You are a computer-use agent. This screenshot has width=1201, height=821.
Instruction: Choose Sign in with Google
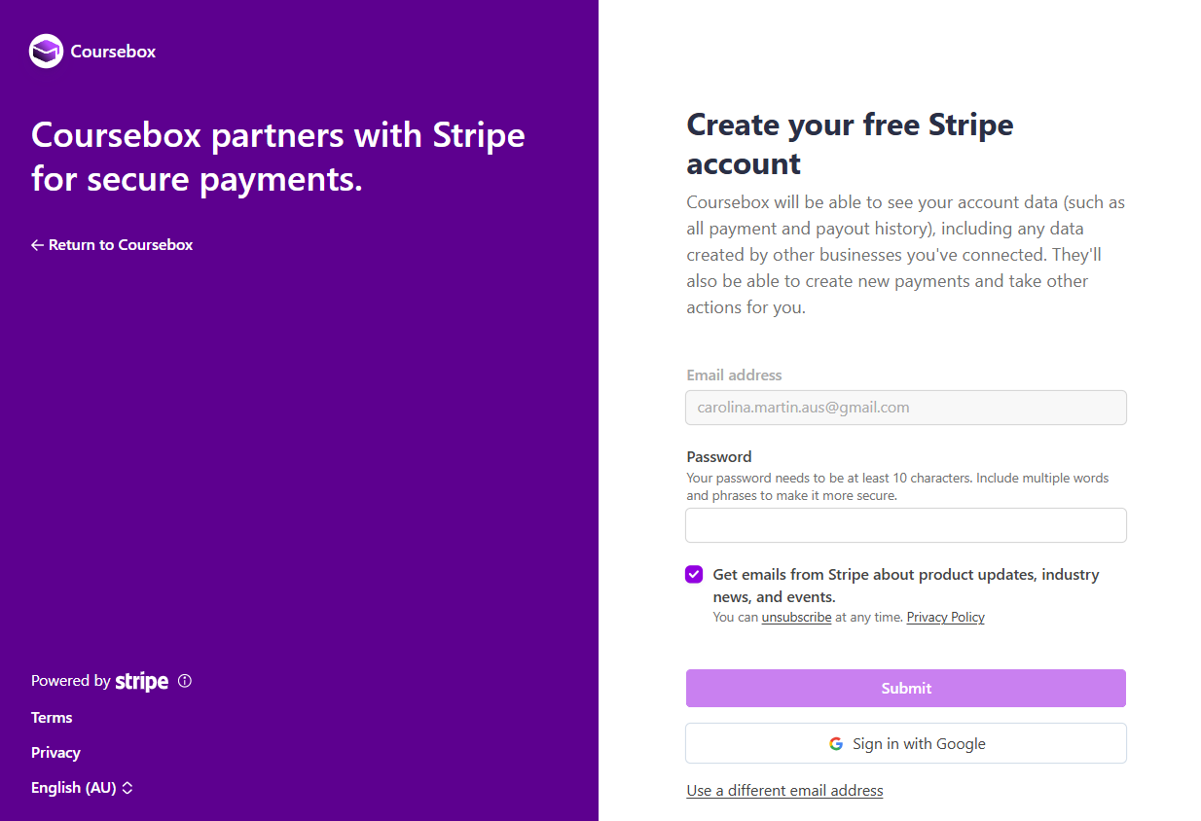905,744
